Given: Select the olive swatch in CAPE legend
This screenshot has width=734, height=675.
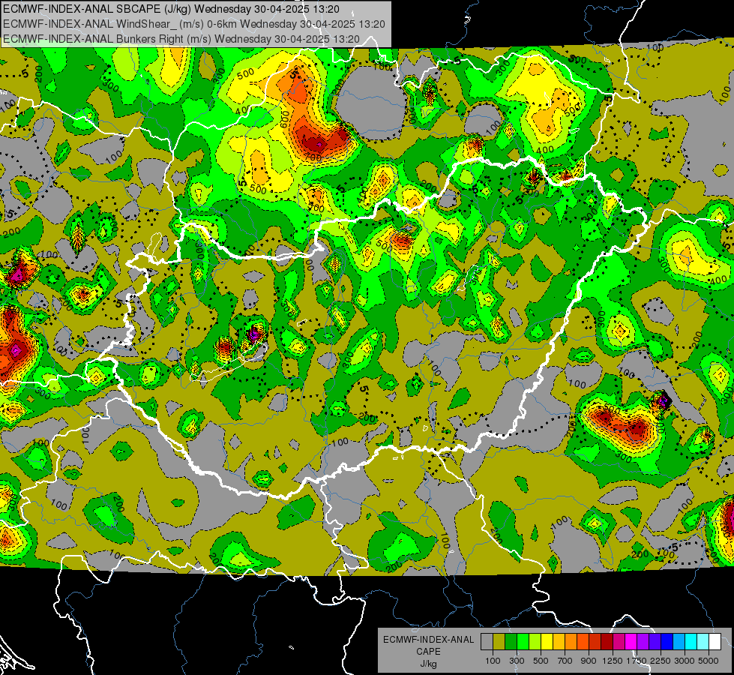Looking at the screenshot, I should coord(499,641).
